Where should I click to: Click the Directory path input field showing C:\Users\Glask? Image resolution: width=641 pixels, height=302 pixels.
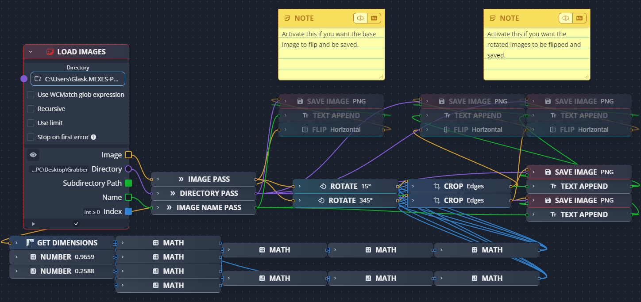pos(77,78)
